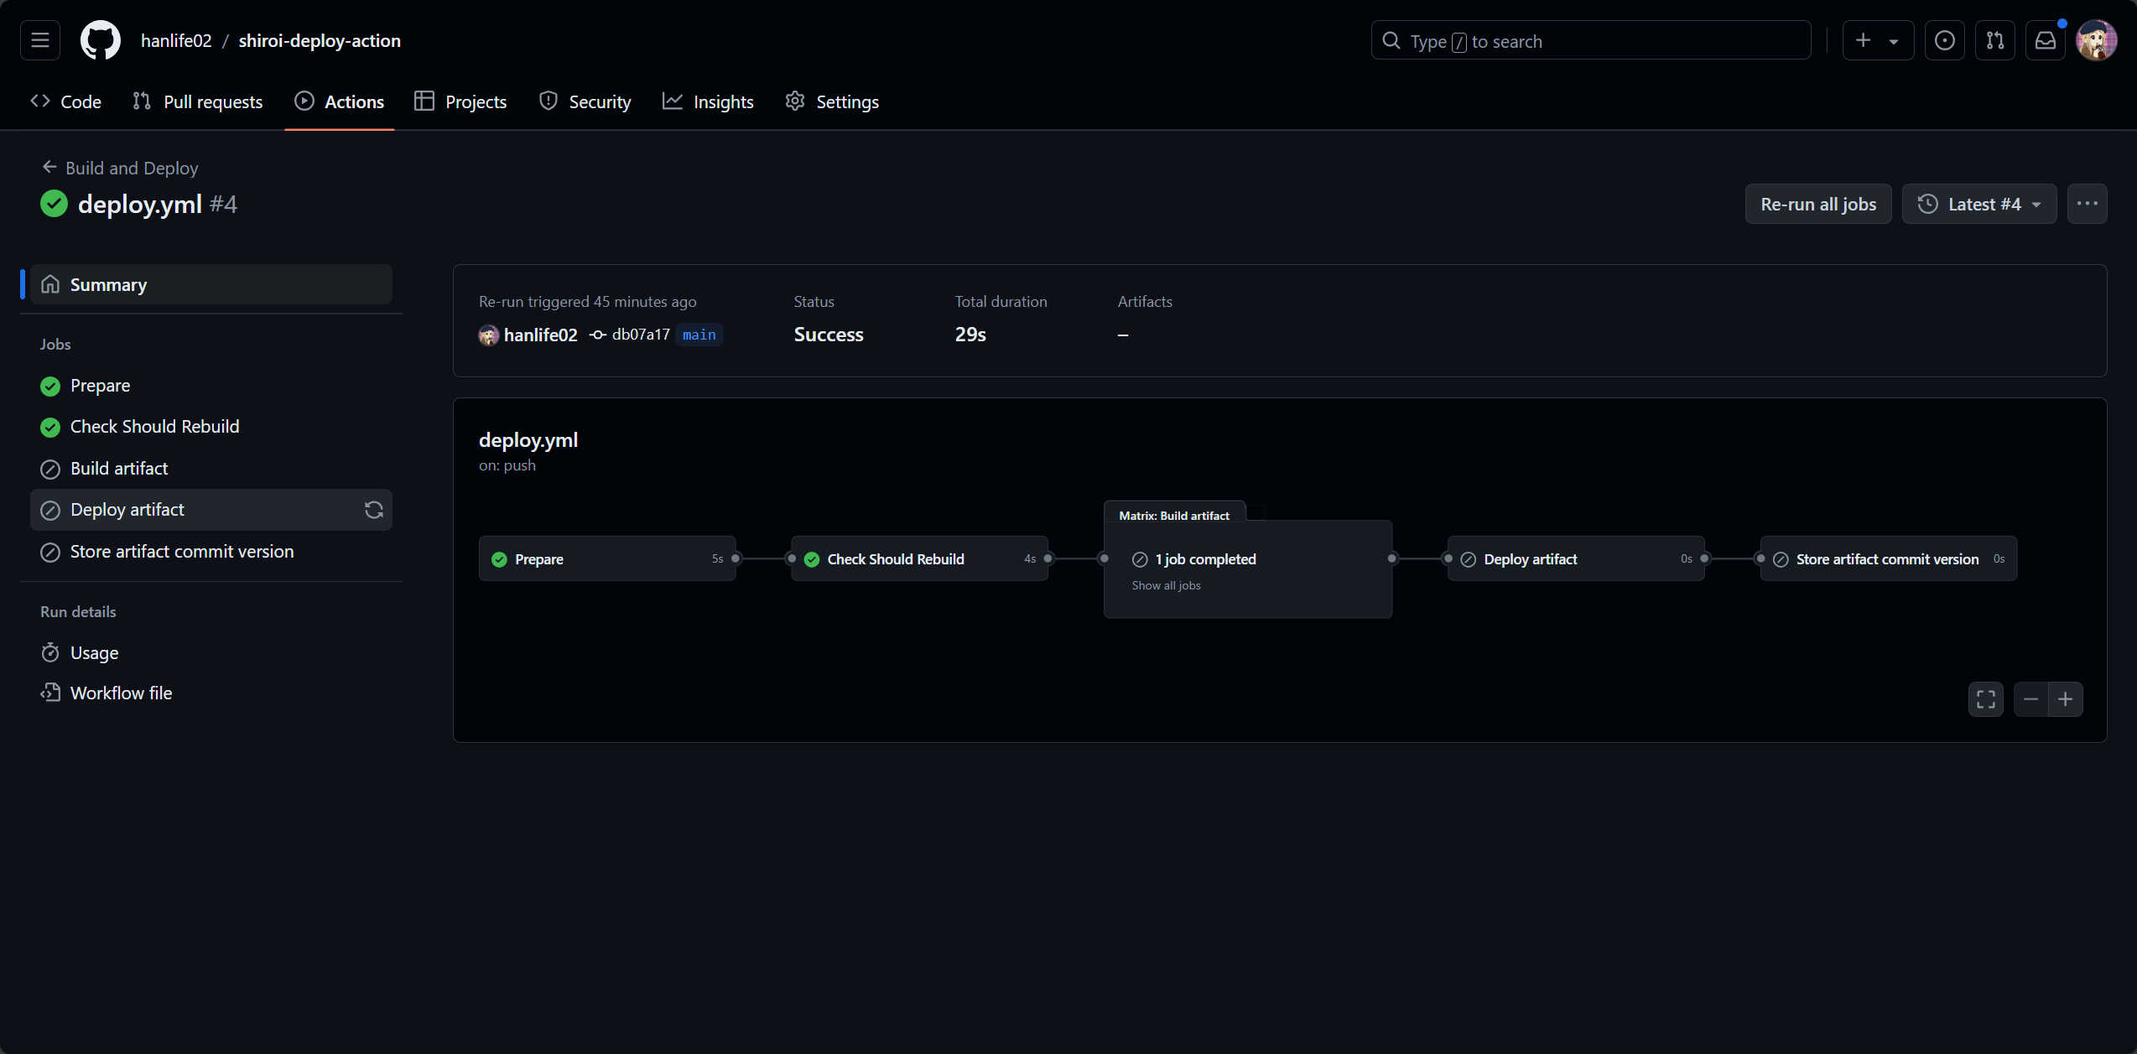Open commit db07a17 link

point(640,335)
